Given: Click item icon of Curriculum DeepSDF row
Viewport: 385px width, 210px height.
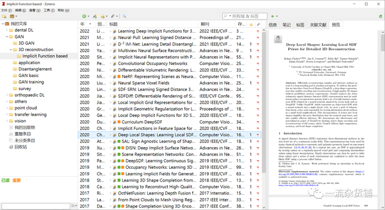Looking at the screenshot, I should tap(114, 122).
